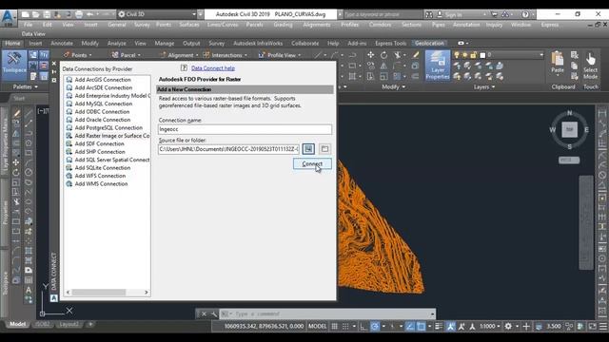
Task: Click the Match Properties brush icon
Action: click(416, 55)
